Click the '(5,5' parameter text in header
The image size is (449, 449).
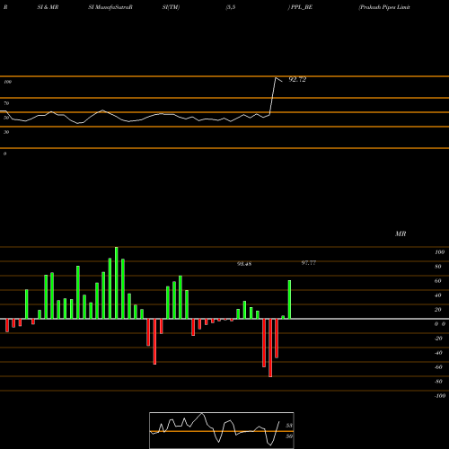pos(231,7)
